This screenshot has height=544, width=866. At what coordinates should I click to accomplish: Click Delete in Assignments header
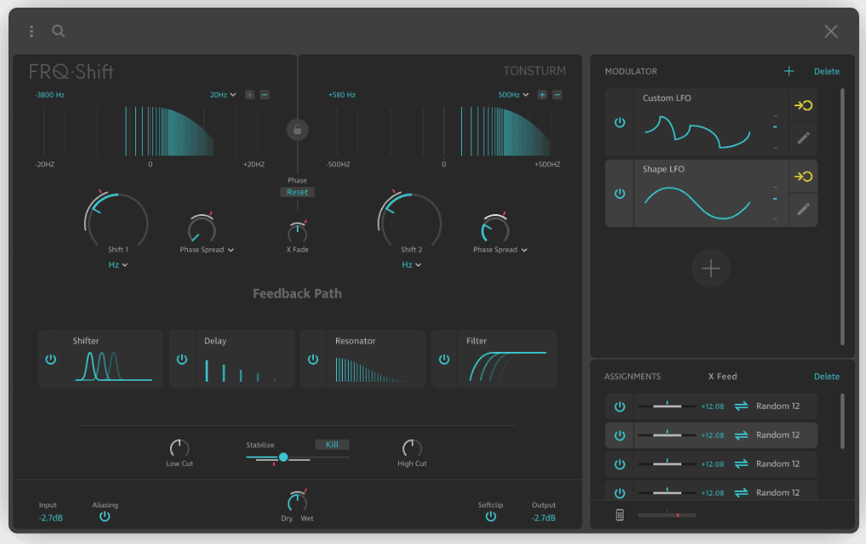click(826, 377)
